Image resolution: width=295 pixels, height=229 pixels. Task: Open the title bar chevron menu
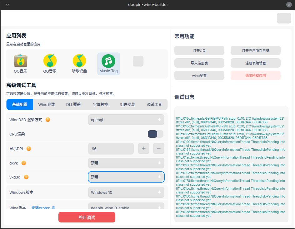click(x=7, y=5)
